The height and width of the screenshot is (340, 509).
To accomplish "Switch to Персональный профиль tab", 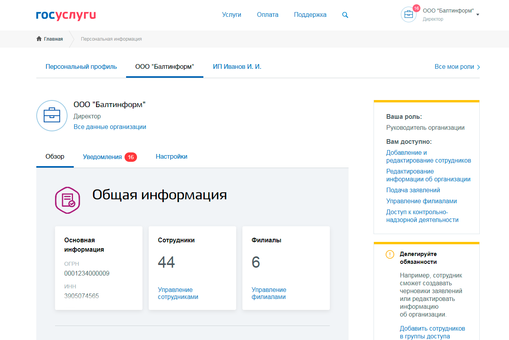I will click(81, 67).
